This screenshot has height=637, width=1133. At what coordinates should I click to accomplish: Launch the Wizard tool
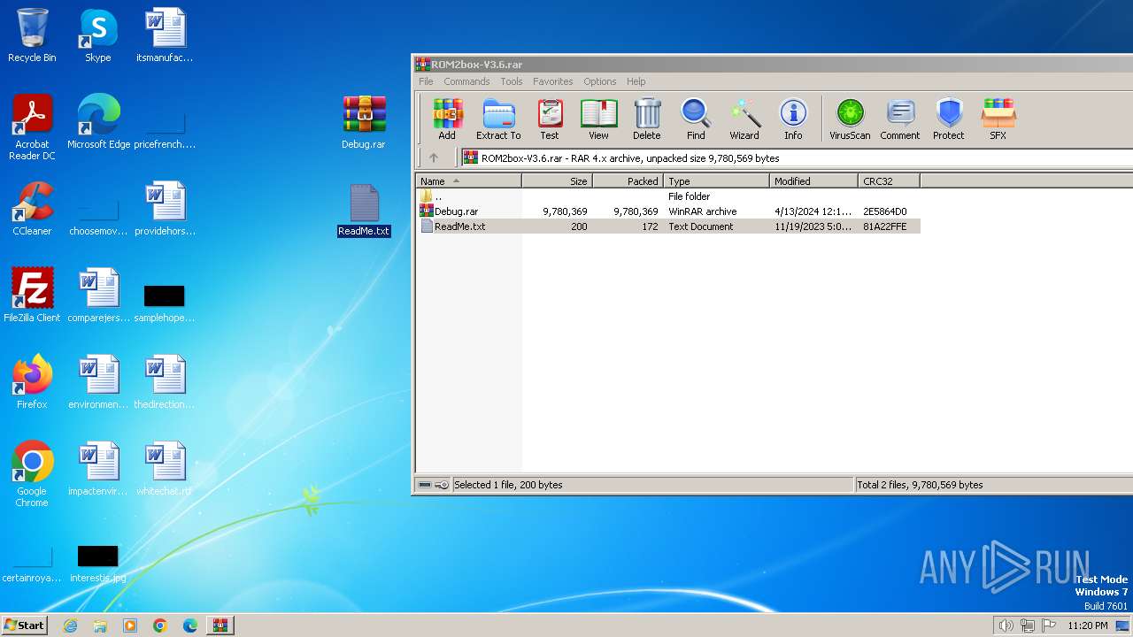click(x=744, y=119)
